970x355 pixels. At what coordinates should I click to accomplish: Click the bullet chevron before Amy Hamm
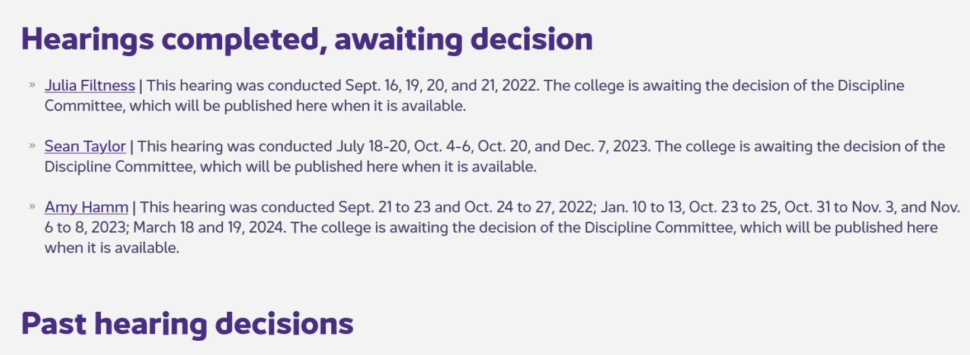32,207
